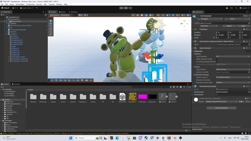Open version history icon

231,8
